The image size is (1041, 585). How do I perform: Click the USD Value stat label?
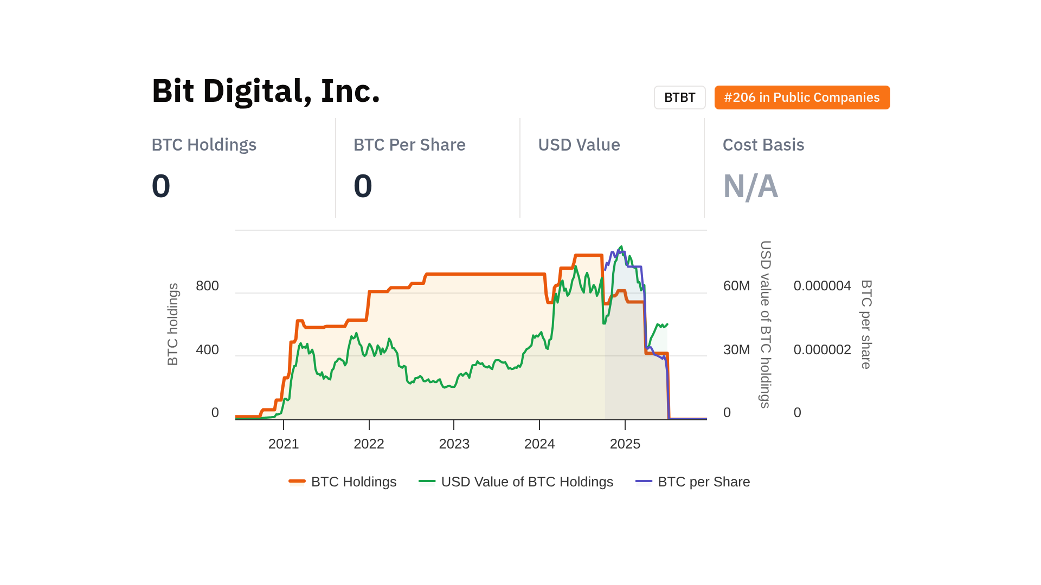[579, 145]
